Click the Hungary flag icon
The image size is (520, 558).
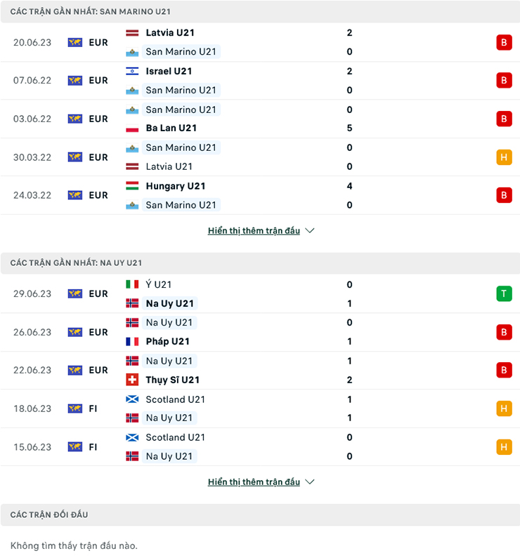[132, 186]
